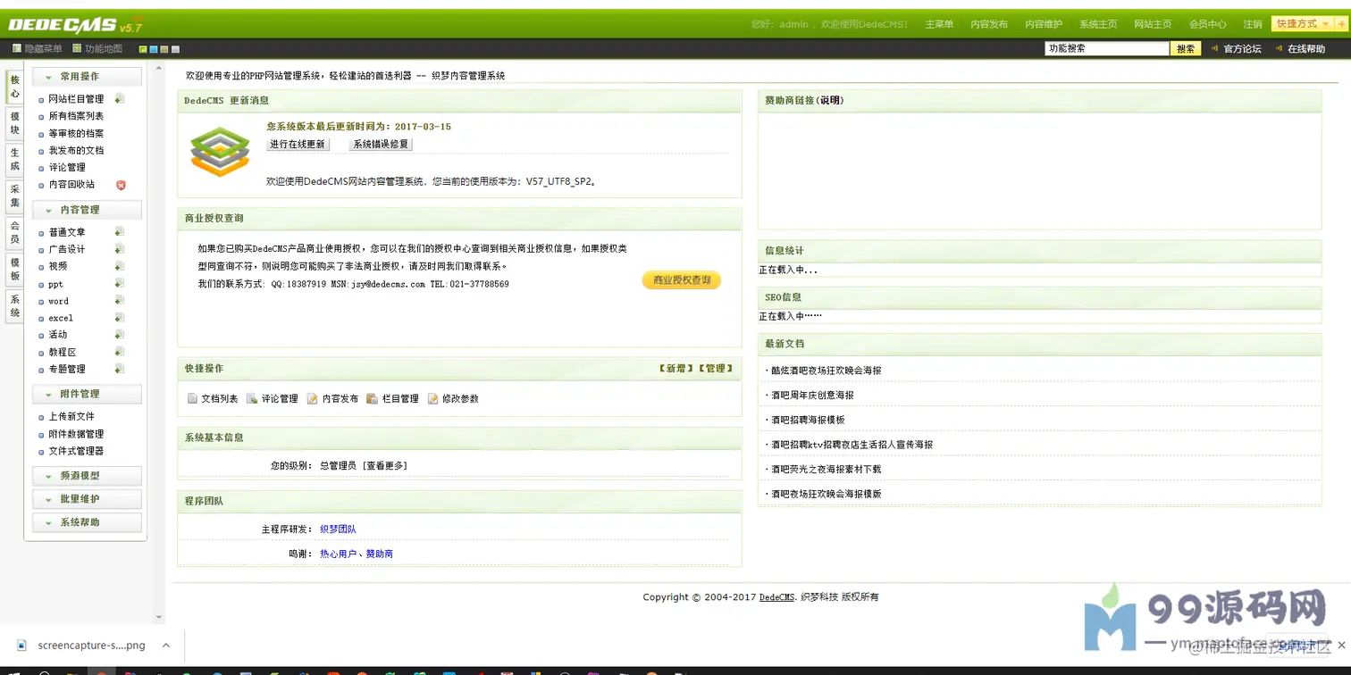Expand the 批量维护 menu section
Image resolution: width=1351 pixels, height=675 pixels.
tap(87, 499)
